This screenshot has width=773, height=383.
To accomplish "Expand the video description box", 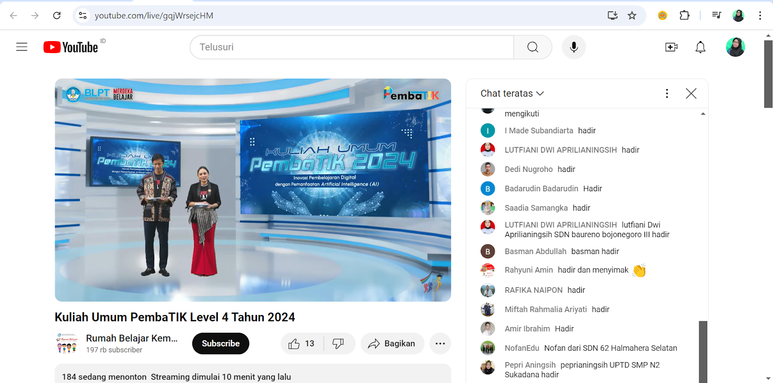I will tap(253, 374).
